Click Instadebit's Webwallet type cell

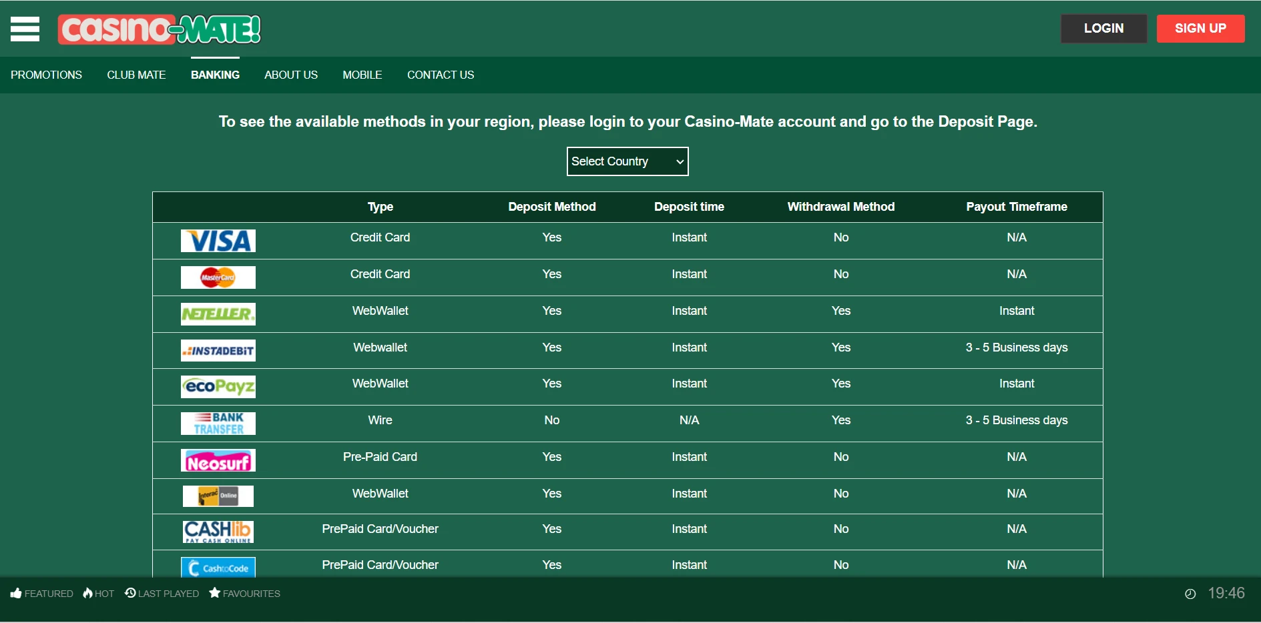pos(381,348)
